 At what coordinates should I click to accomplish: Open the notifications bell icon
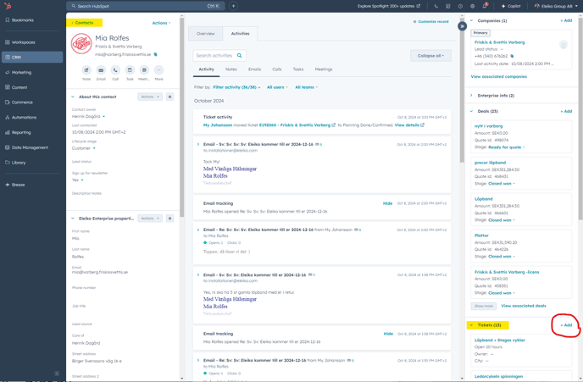pyautogui.click(x=485, y=6)
